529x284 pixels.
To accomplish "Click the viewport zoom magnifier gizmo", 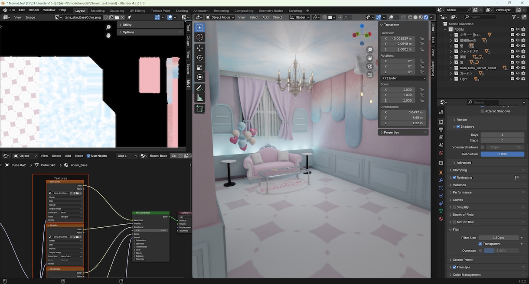I will click(370, 50).
